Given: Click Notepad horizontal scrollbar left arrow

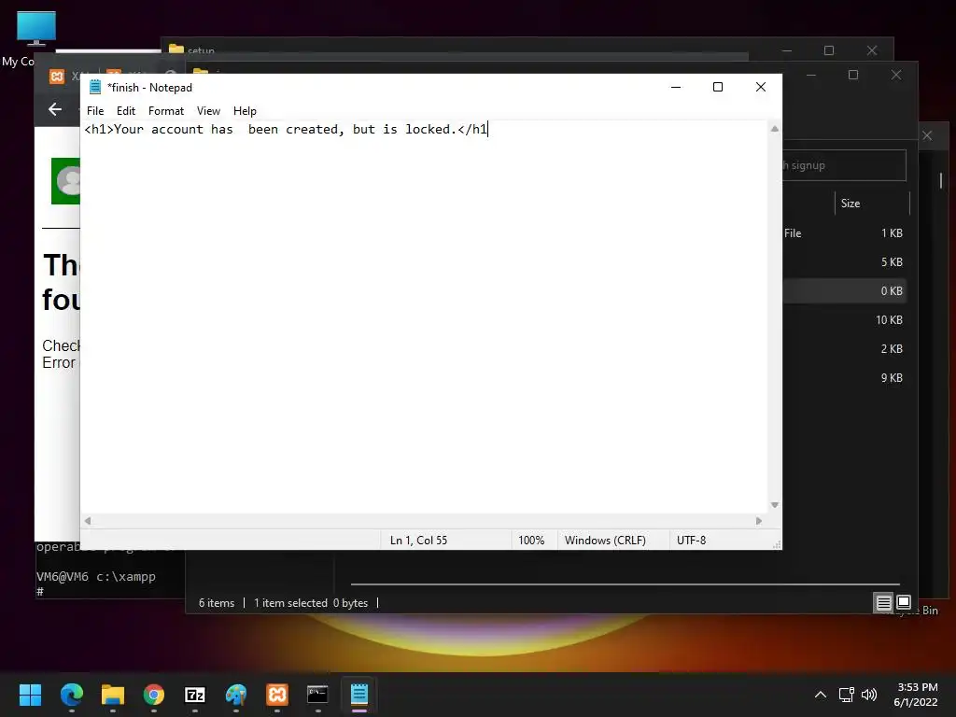Looking at the screenshot, I should coord(88,521).
